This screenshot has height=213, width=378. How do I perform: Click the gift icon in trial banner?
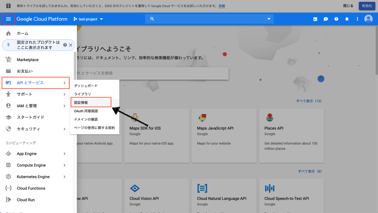point(9,6)
